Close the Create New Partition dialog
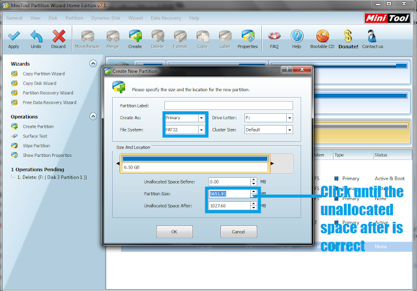 coord(302,70)
